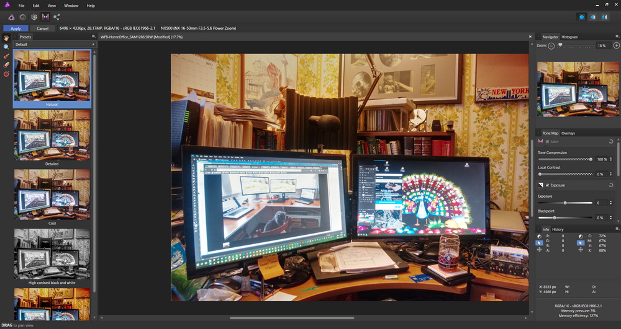Select the Cool preset thumbnail
Viewport: 621px width, 329px height.
point(52,195)
